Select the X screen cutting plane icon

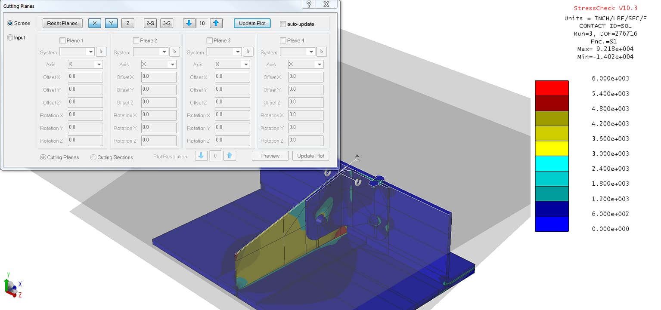tap(95, 23)
